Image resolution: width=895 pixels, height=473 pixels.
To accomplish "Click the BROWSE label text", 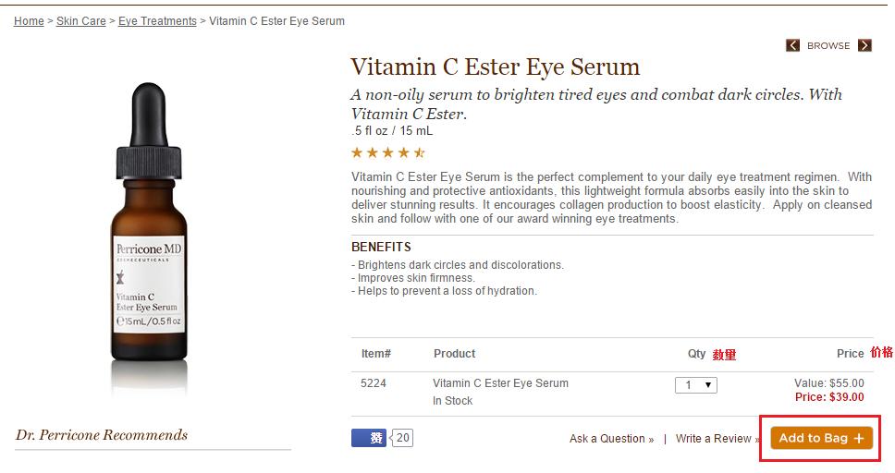I will click(x=828, y=45).
